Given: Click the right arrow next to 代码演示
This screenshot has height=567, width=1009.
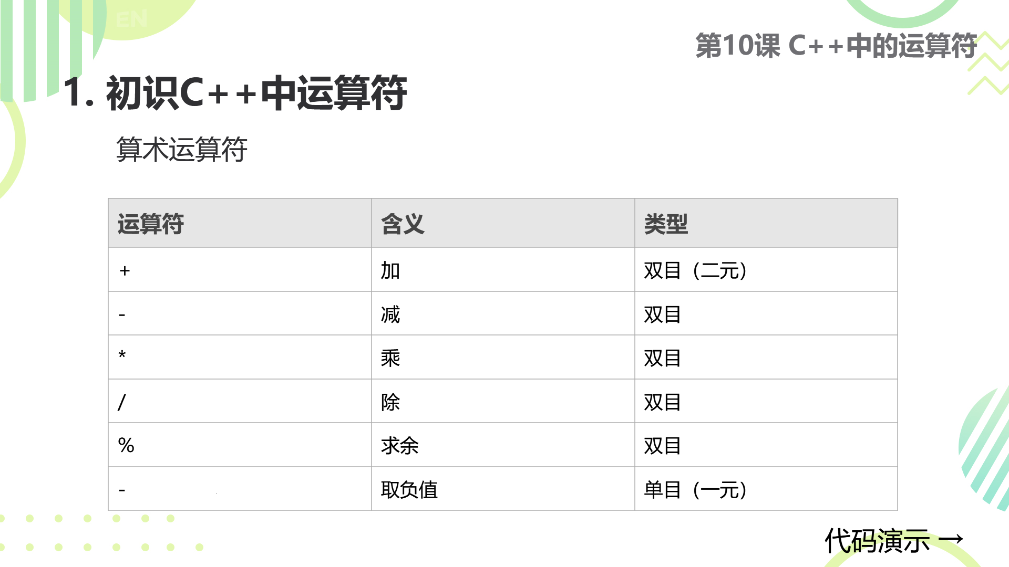Looking at the screenshot, I should click(951, 539).
